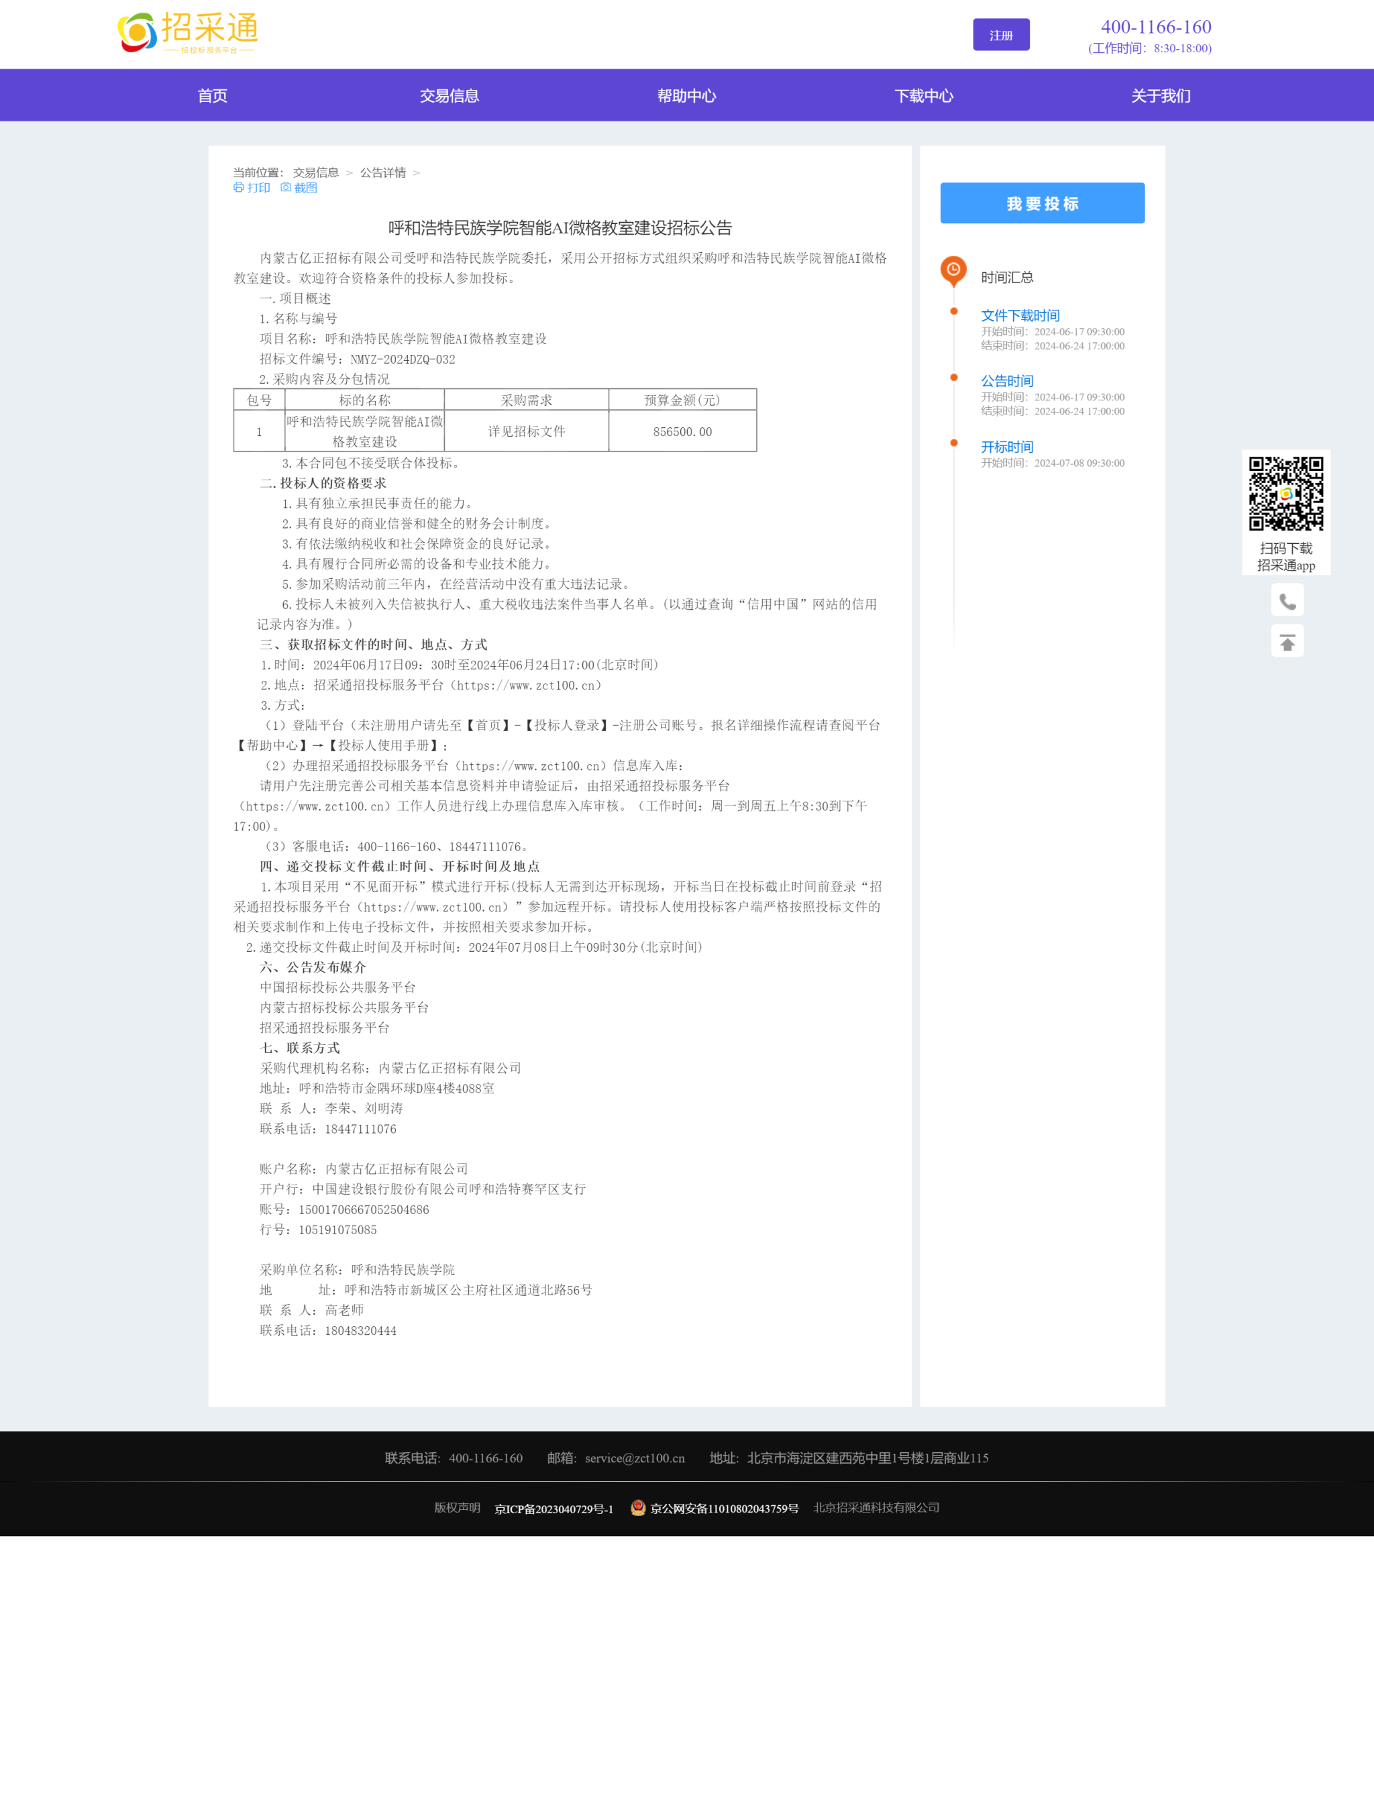Open the 首页 navigation menu
The width and height of the screenshot is (1374, 1801).
click(213, 96)
